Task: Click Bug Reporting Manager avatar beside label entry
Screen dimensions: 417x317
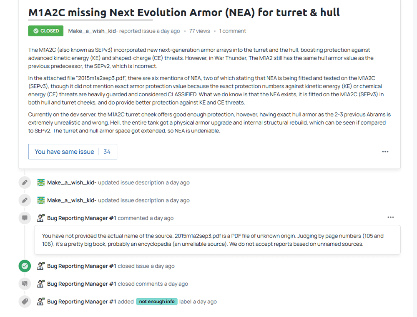Action: 41,302
